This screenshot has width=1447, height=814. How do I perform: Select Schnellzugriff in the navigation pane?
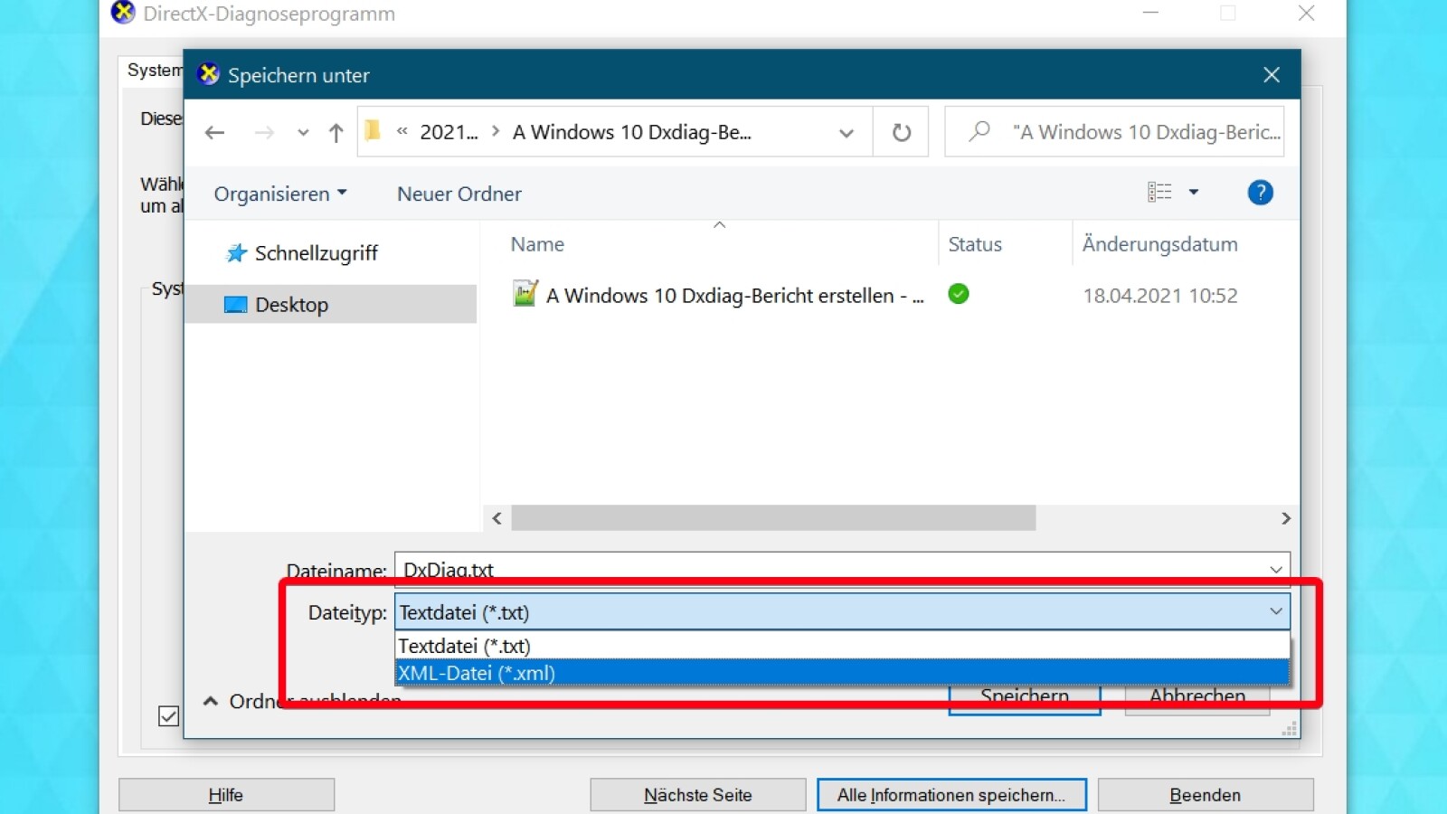316,253
